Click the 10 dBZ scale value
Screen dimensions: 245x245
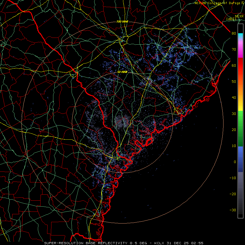pos(234,146)
